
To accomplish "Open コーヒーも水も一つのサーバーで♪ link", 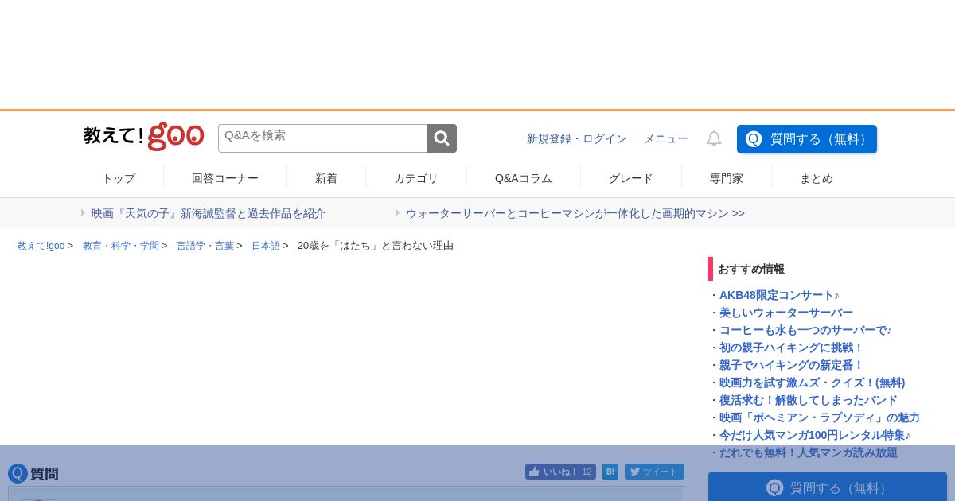I will (x=805, y=330).
